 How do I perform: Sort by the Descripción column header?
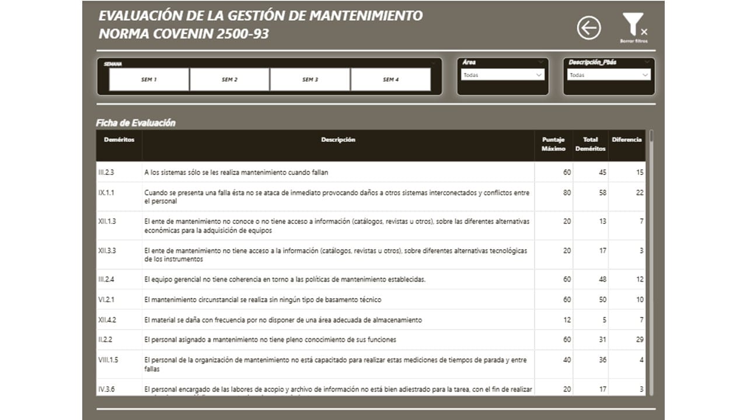(338, 140)
